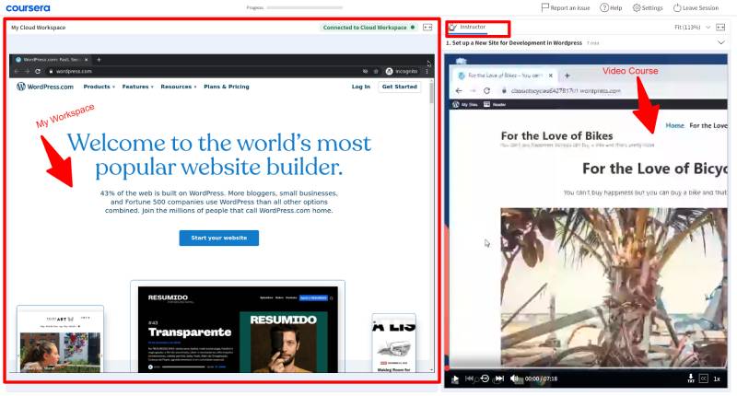
Task: Click the Get Started button
Action: coord(400,87)
